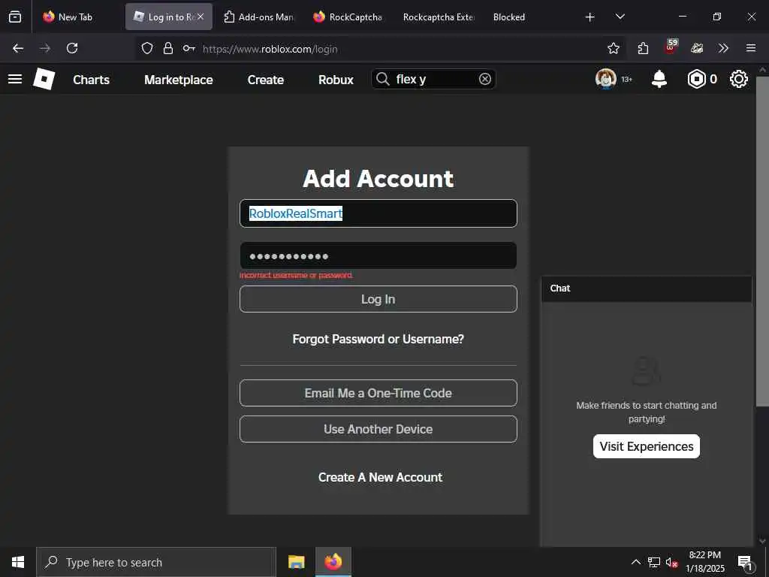Open avatar profile picture
Screen dimensions: 769x577
tap(606, 79)
